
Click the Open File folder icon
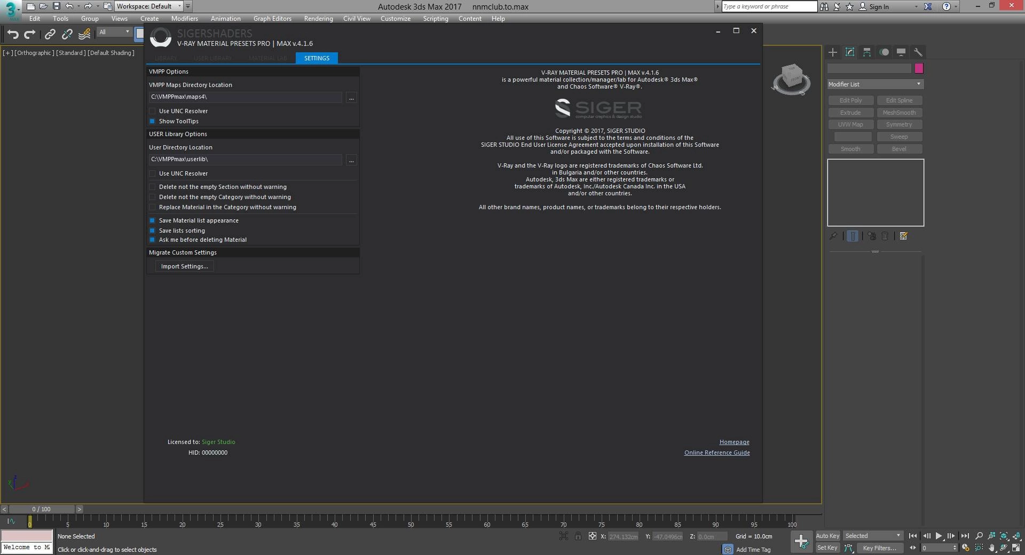[44, 6]
